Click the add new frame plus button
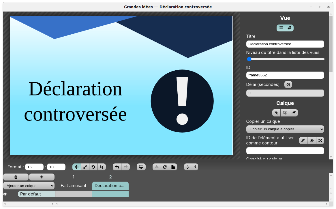This screenshot has width=336, height=209. pyautogui.click(x=42, y=177)
